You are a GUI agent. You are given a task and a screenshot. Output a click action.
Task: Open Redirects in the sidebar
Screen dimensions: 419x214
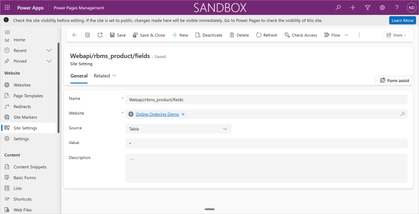tap(22, 107)
